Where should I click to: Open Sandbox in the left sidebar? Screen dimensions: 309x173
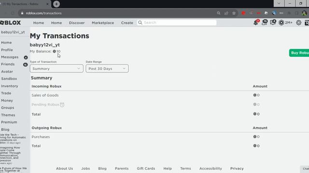9,79
